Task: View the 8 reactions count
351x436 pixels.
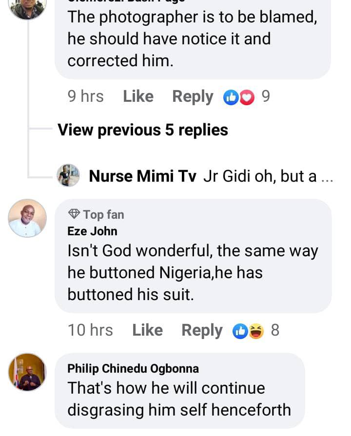Action: 275,330
